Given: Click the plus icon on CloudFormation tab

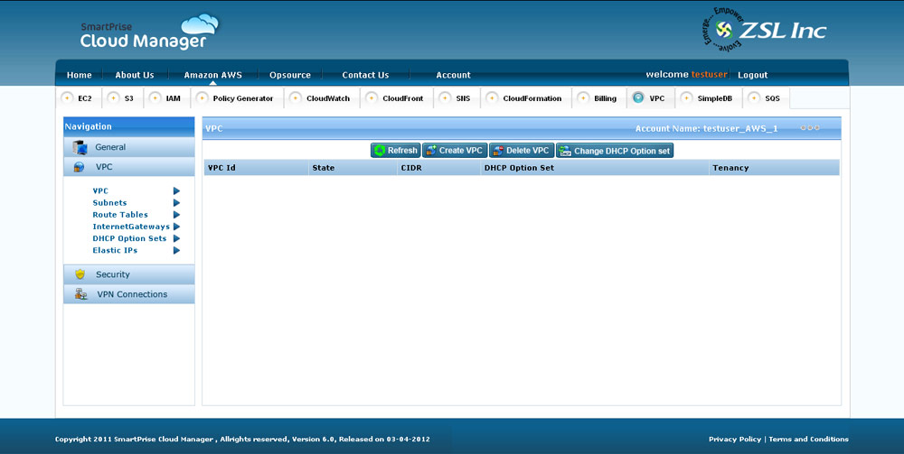Looking at the screenshot, I should (x=492, y=97).
